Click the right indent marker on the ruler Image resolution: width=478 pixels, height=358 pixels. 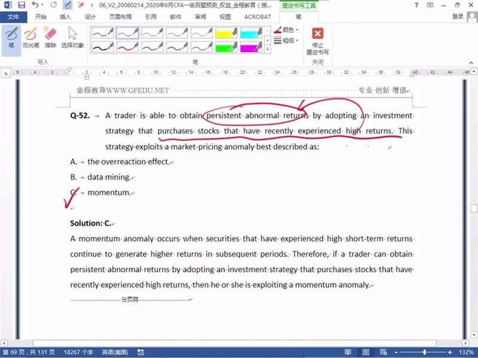(x=412, y=74)
